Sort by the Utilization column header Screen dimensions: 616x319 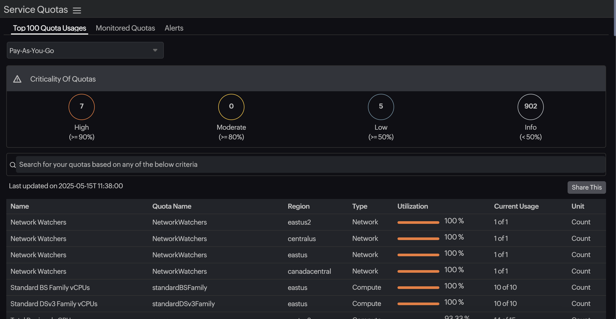(x=412, y=206)
